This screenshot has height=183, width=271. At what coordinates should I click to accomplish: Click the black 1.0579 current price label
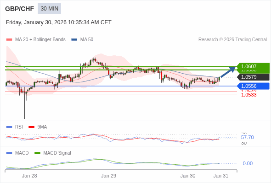253,77
